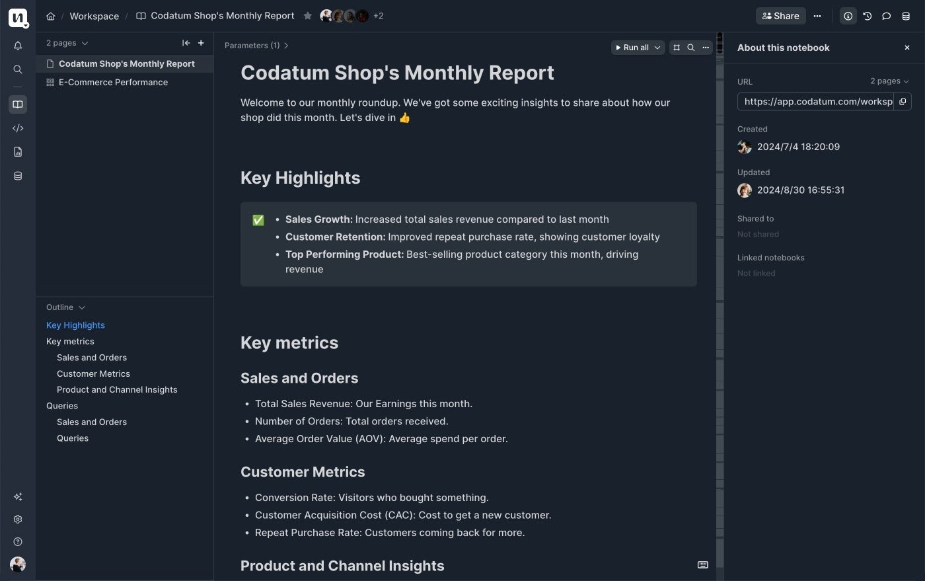Click the notebook URL field
Image resolution: width=925 pixels, height=581 pixels.
(x=817, y=101)
